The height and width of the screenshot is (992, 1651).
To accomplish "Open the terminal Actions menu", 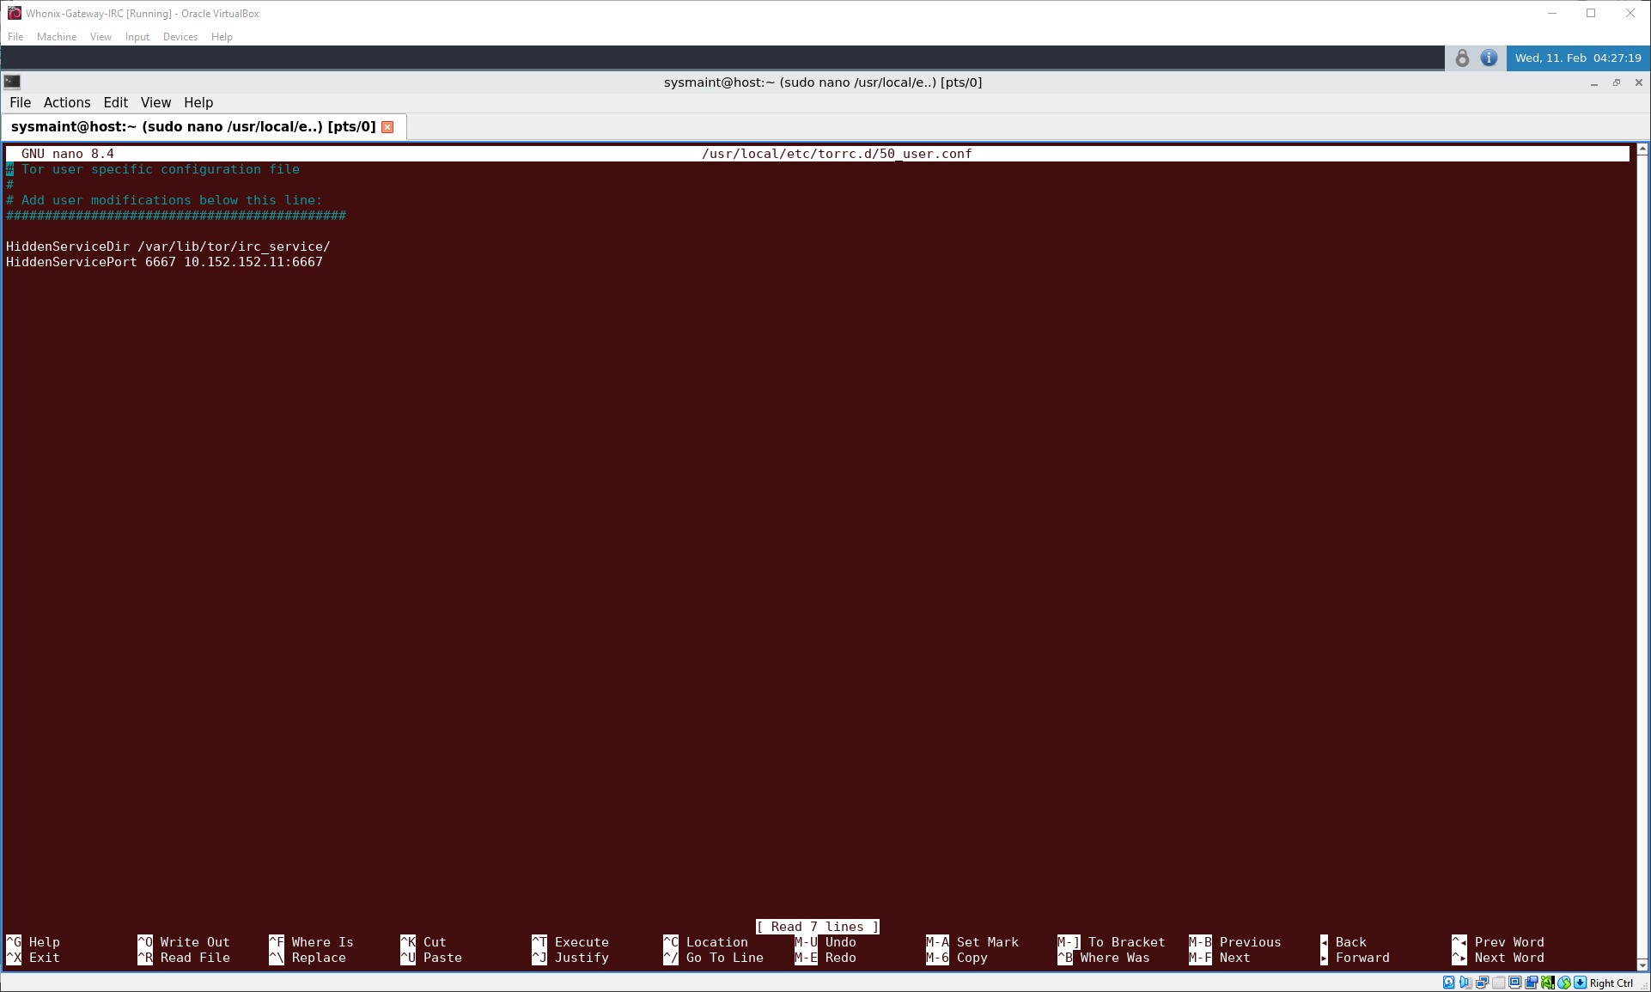I will click(x=67, y=102).
